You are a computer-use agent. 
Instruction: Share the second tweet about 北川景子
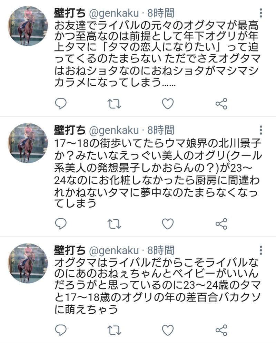click(x=221, y=224)
